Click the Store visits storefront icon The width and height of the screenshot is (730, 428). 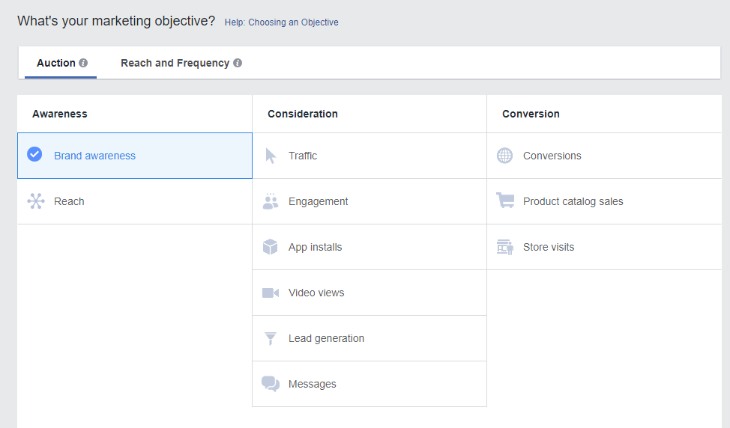pyautogui.click(x=505, y=247)
